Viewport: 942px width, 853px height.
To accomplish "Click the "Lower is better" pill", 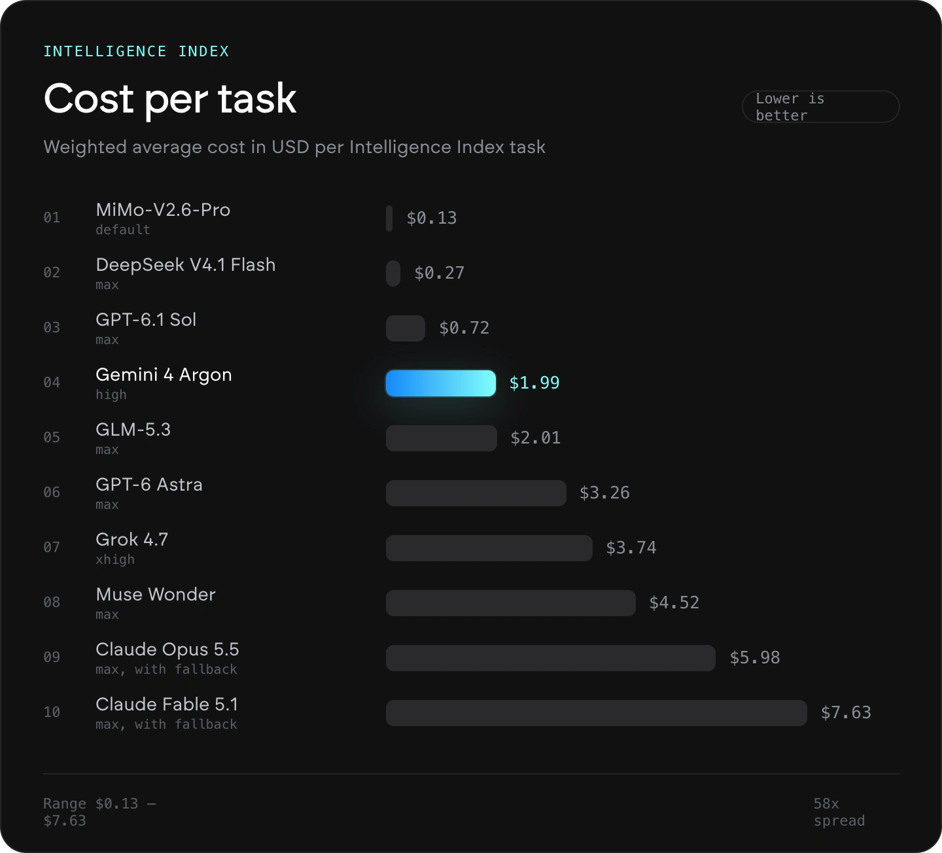I will [821, 107].
